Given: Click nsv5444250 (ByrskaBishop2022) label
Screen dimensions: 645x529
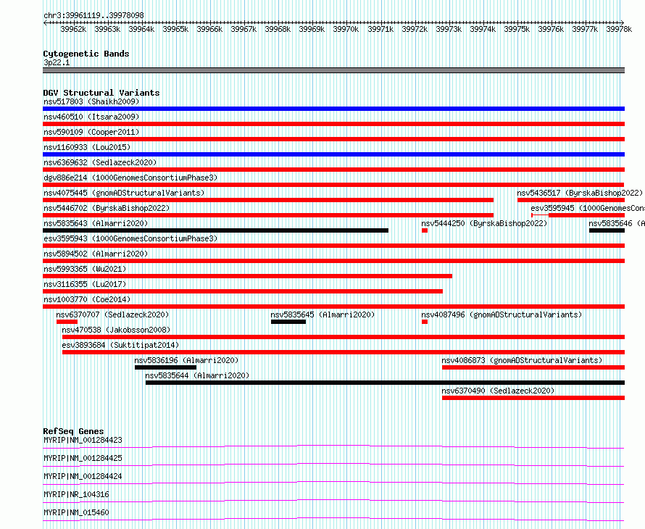Looking at the screenshot, I should point(484,223).
